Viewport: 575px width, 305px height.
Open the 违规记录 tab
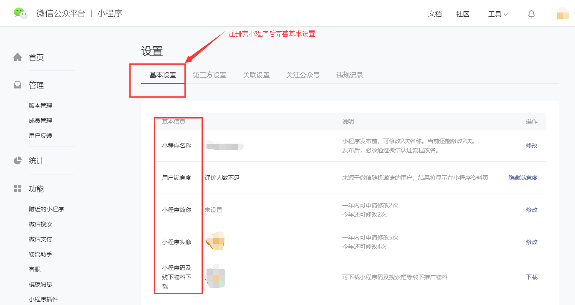click(349, 75)
